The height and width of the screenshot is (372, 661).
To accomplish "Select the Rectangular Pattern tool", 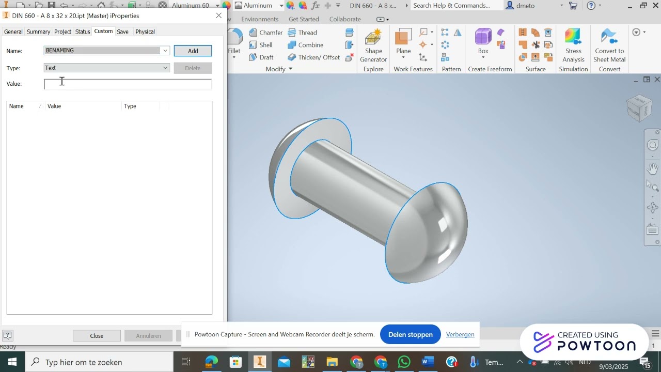I will click(445, 33).
